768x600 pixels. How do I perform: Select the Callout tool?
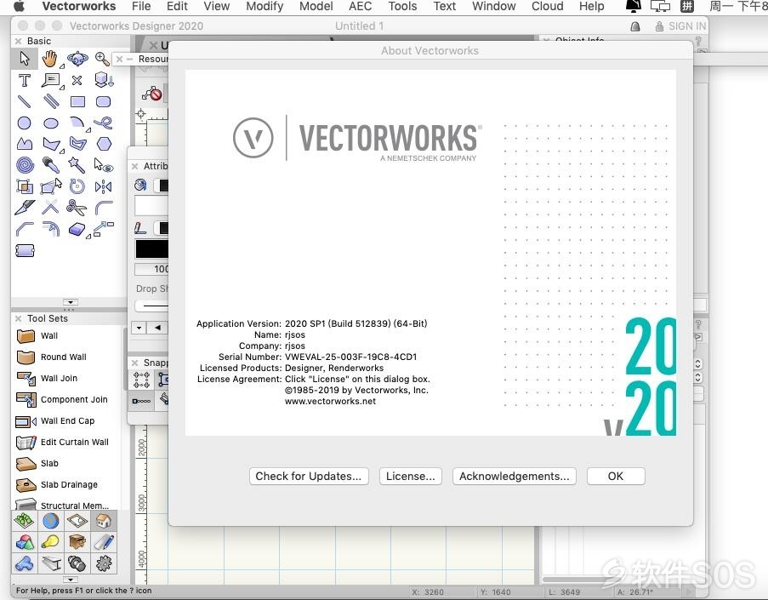(x=51, y=80)
